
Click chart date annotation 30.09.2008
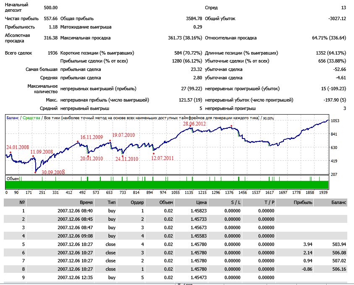coord(53,172)
